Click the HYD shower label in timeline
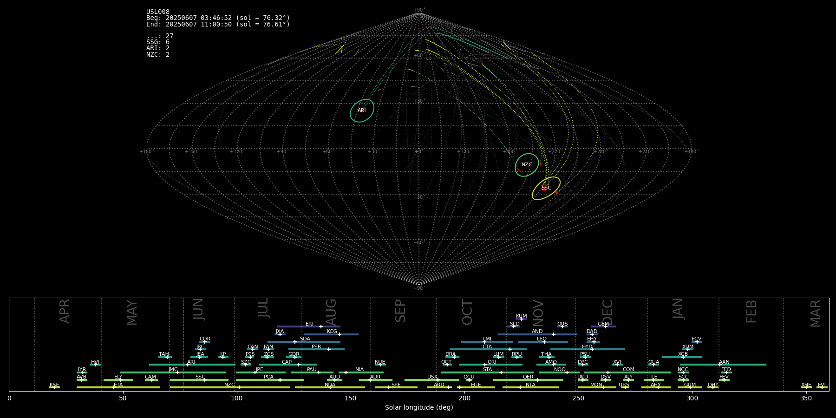 click(587, 347)
